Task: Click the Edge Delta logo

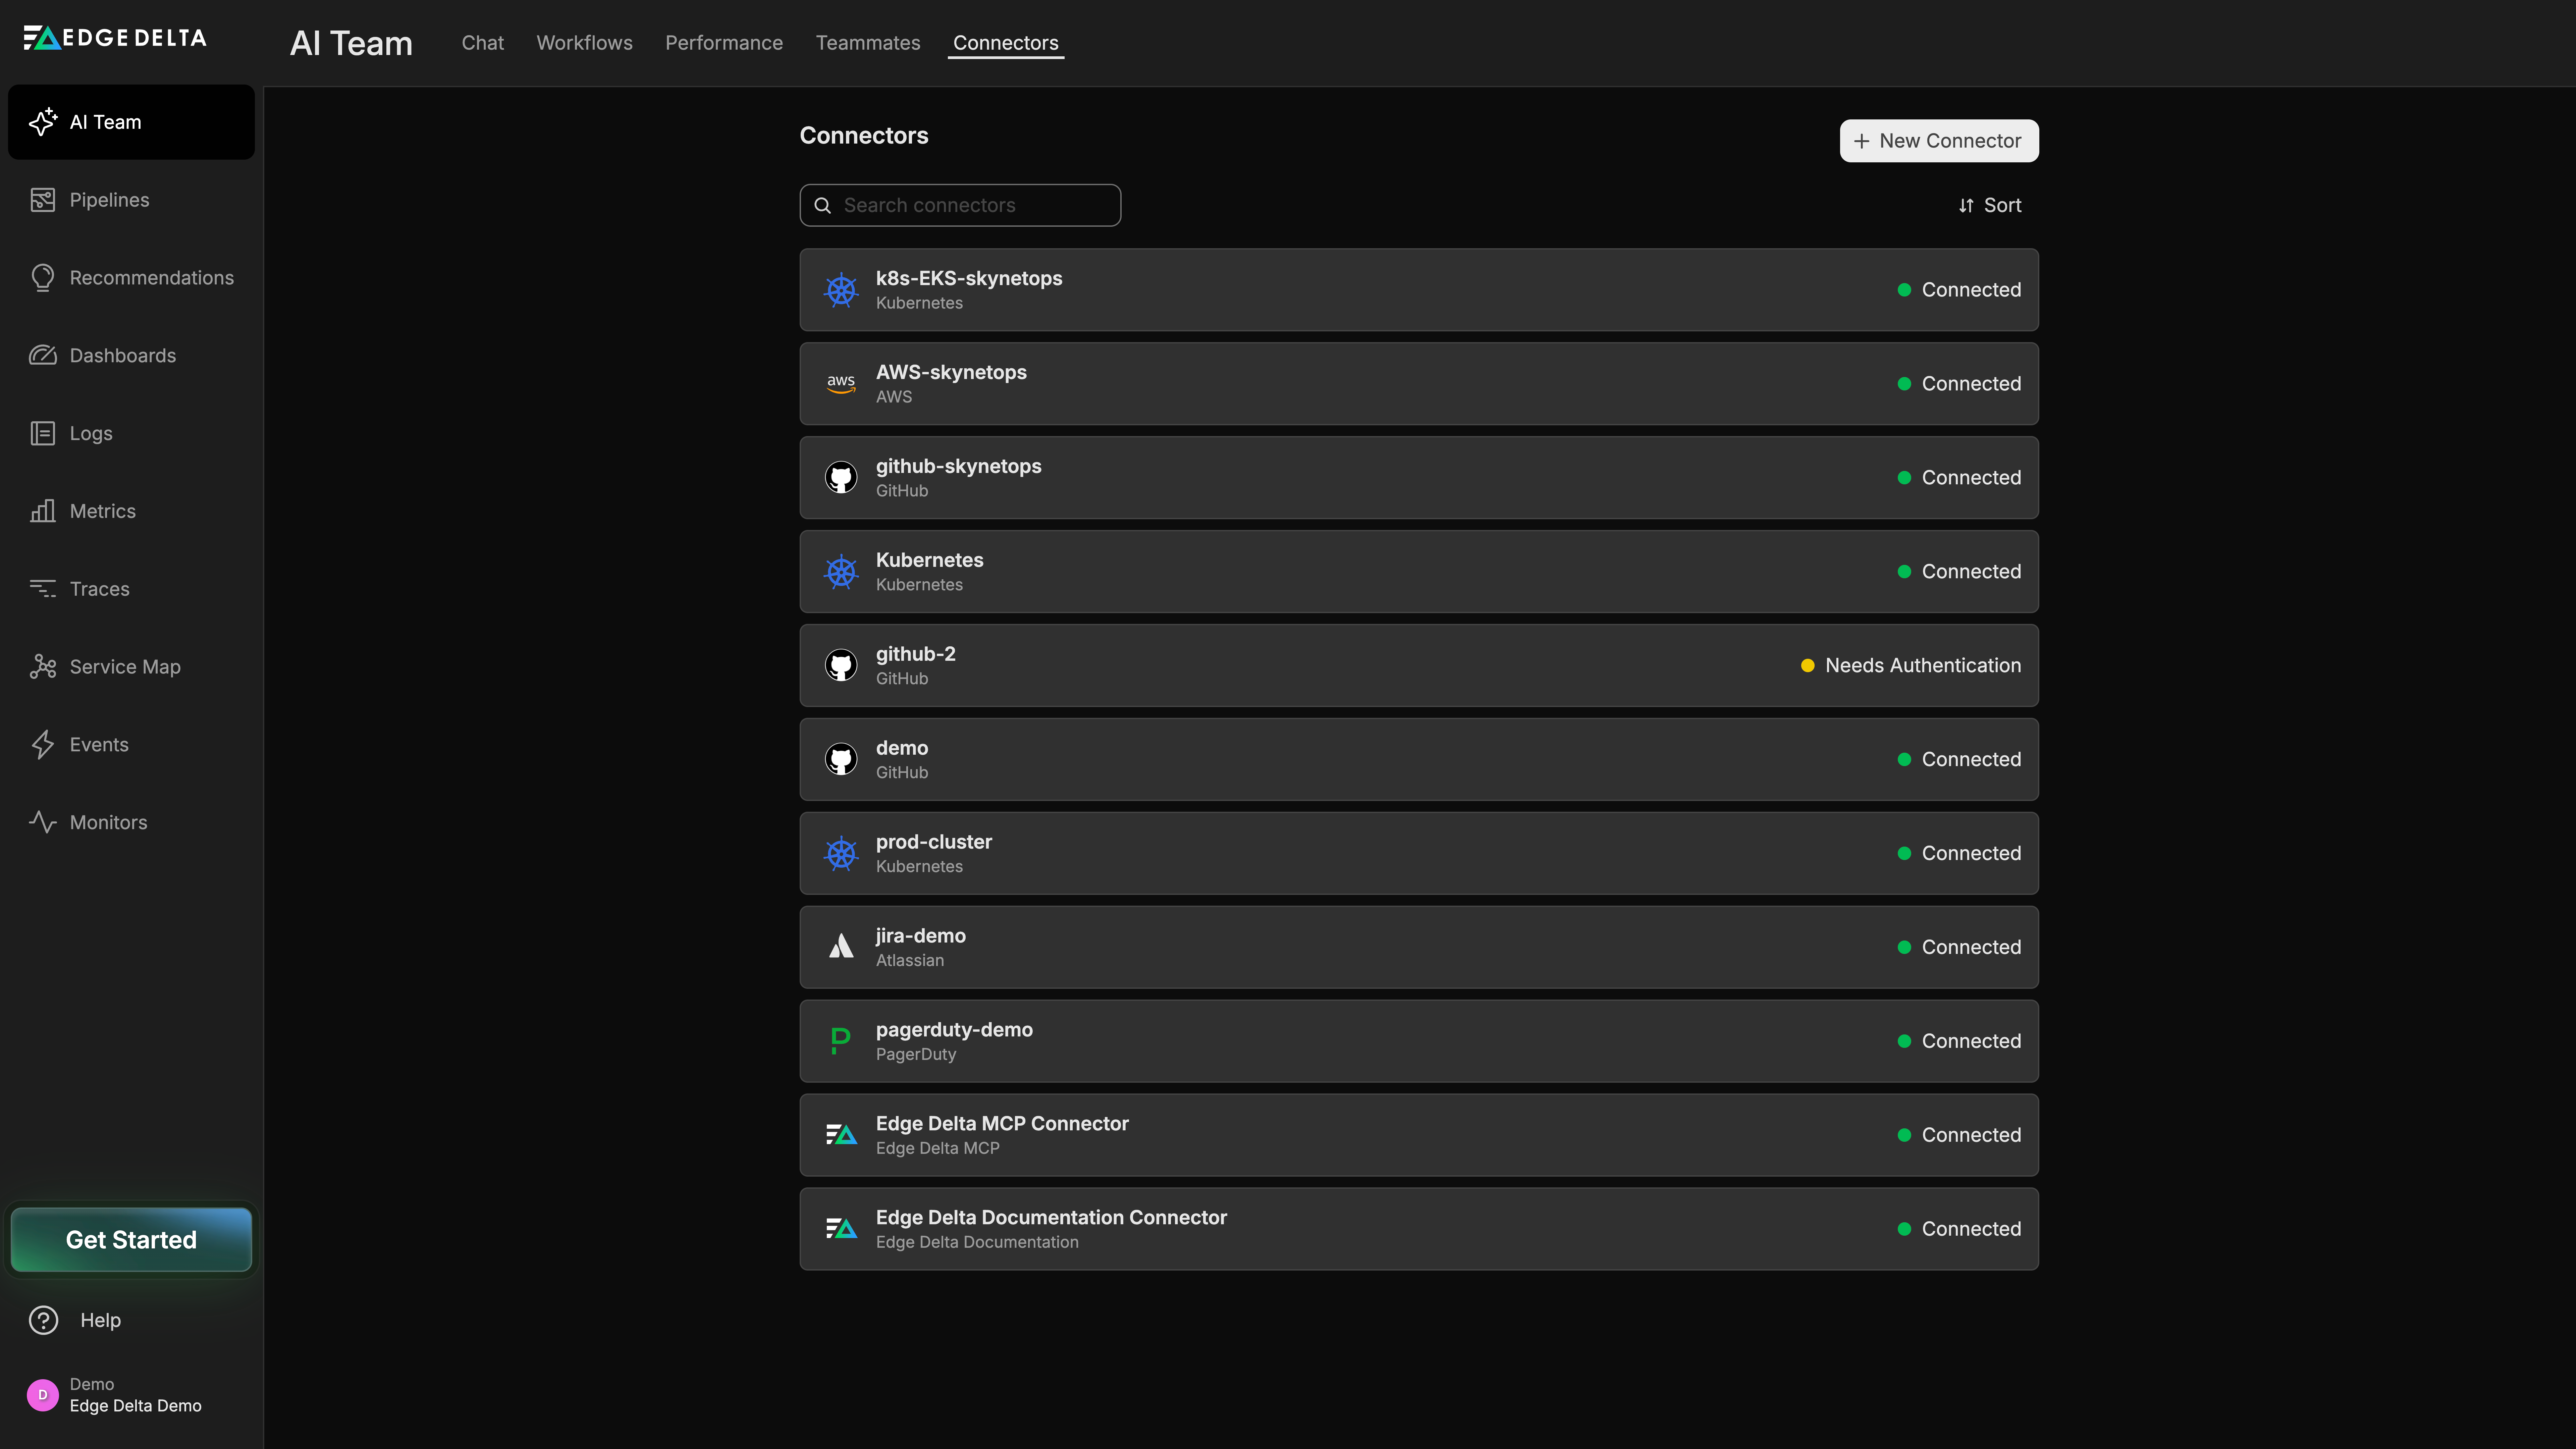Action: [115, 38]
